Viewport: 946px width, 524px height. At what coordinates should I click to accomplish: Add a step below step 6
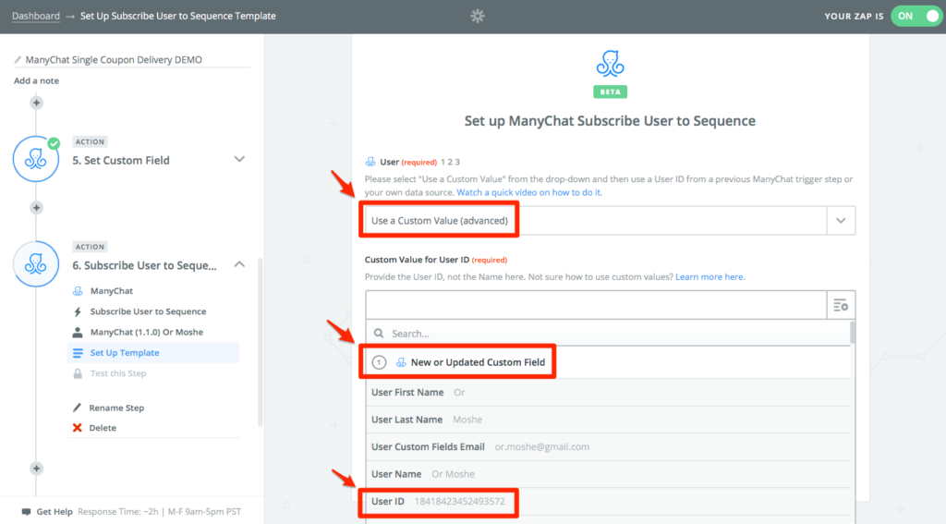click(x=36, y=469)
